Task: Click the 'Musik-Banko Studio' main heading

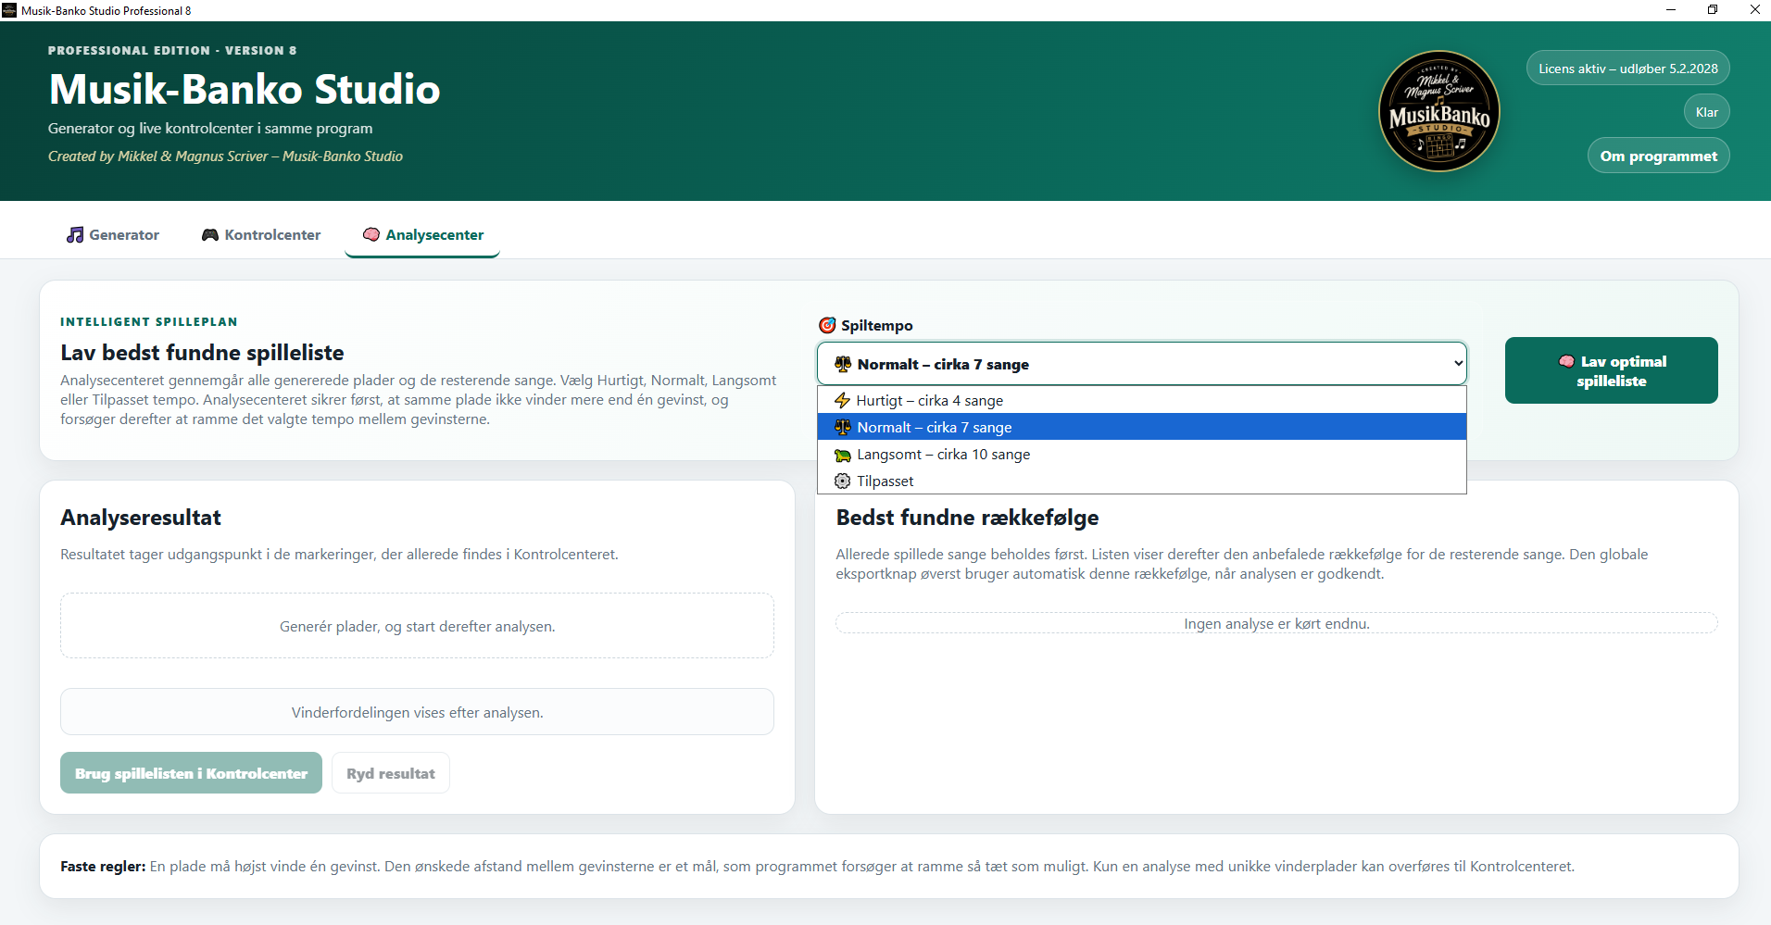Action: click(x=245, y=89)
